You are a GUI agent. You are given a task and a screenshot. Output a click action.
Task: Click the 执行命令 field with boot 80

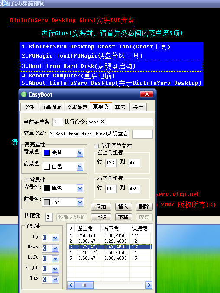click(120, 122)
